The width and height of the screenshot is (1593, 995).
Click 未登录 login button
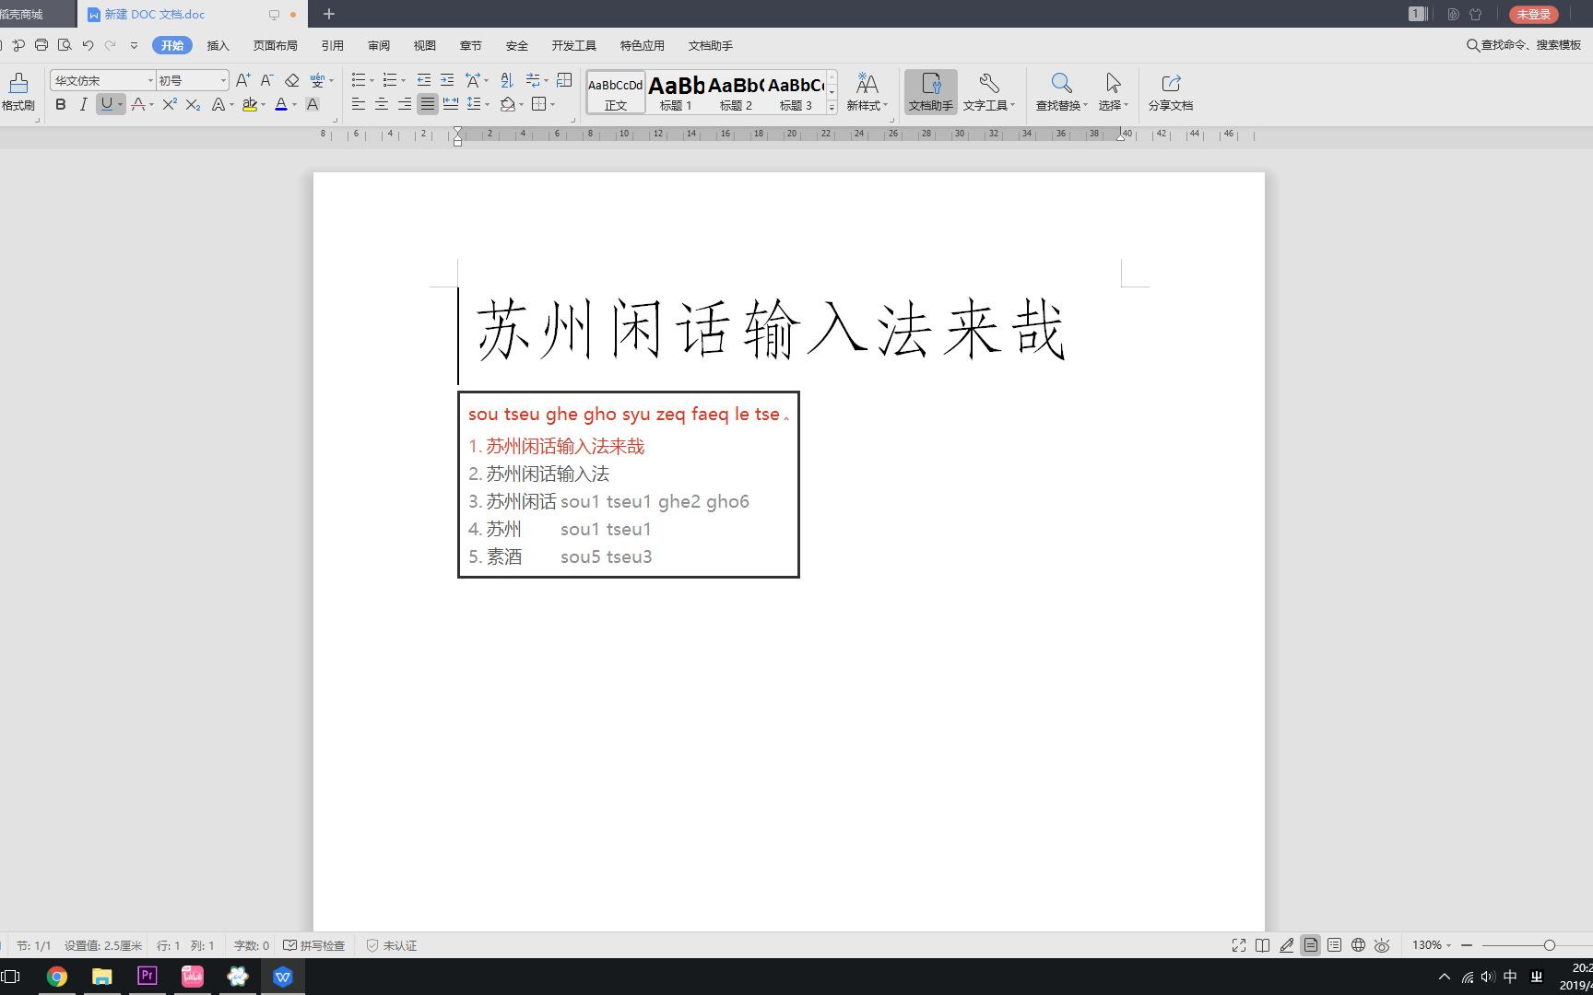click(1534, 14)
